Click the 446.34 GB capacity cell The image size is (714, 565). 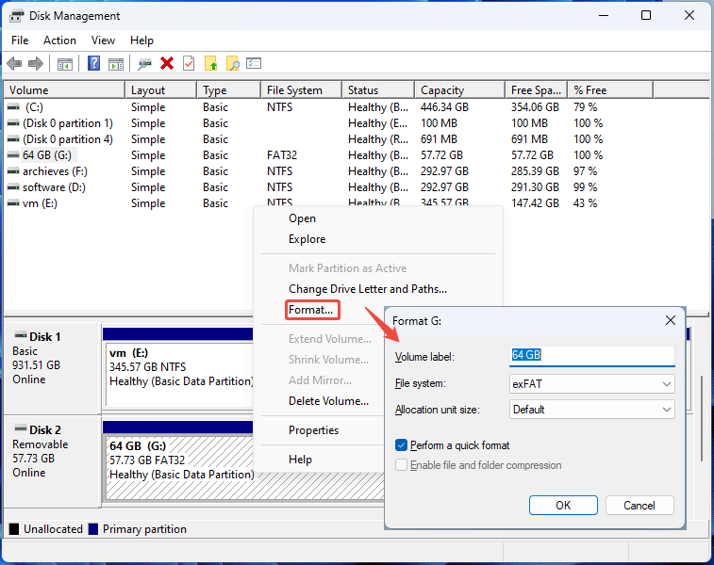pos(444,107)
